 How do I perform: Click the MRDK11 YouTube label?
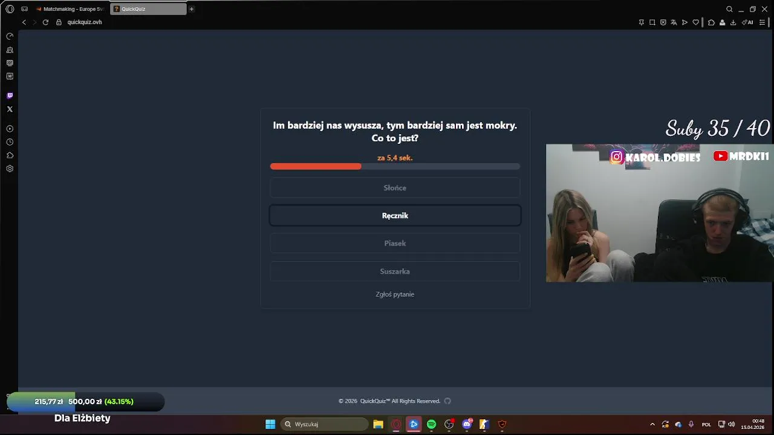pos(741,156)
